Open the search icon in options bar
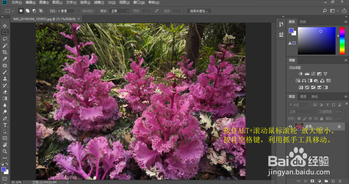 coord(325,11)
